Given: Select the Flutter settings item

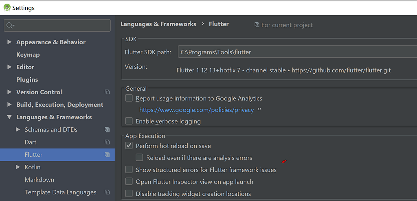Looking at the screenshot, I should [57, 155].
